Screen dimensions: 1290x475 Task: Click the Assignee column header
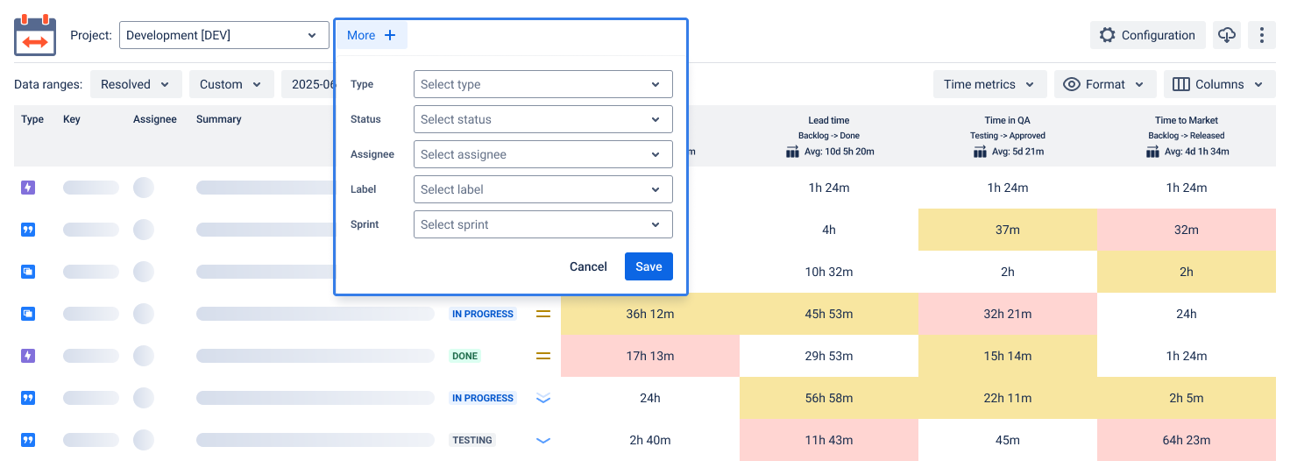(x=155, y=119)
